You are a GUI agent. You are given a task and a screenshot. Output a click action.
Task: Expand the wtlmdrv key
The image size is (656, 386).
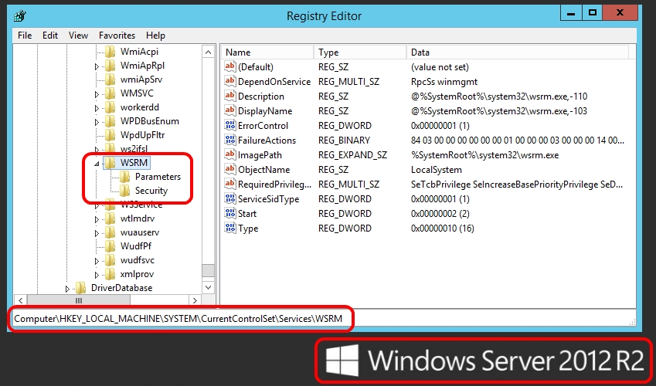pyautogui.click(x=97, y=219)
